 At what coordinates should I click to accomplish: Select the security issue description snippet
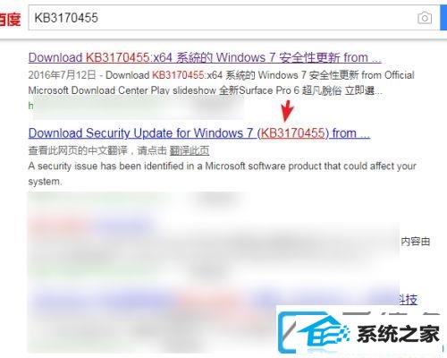(222, 174)
